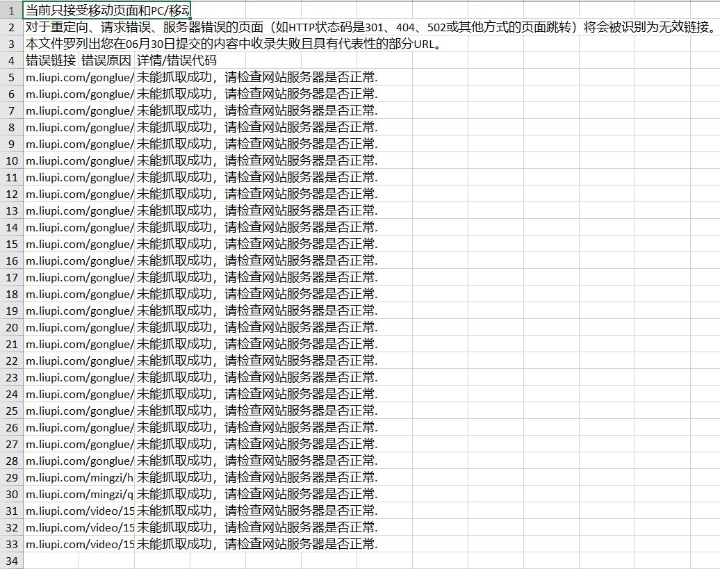Click m.liupi.com/video/15 cell in row 31

[x=79, y=510]
